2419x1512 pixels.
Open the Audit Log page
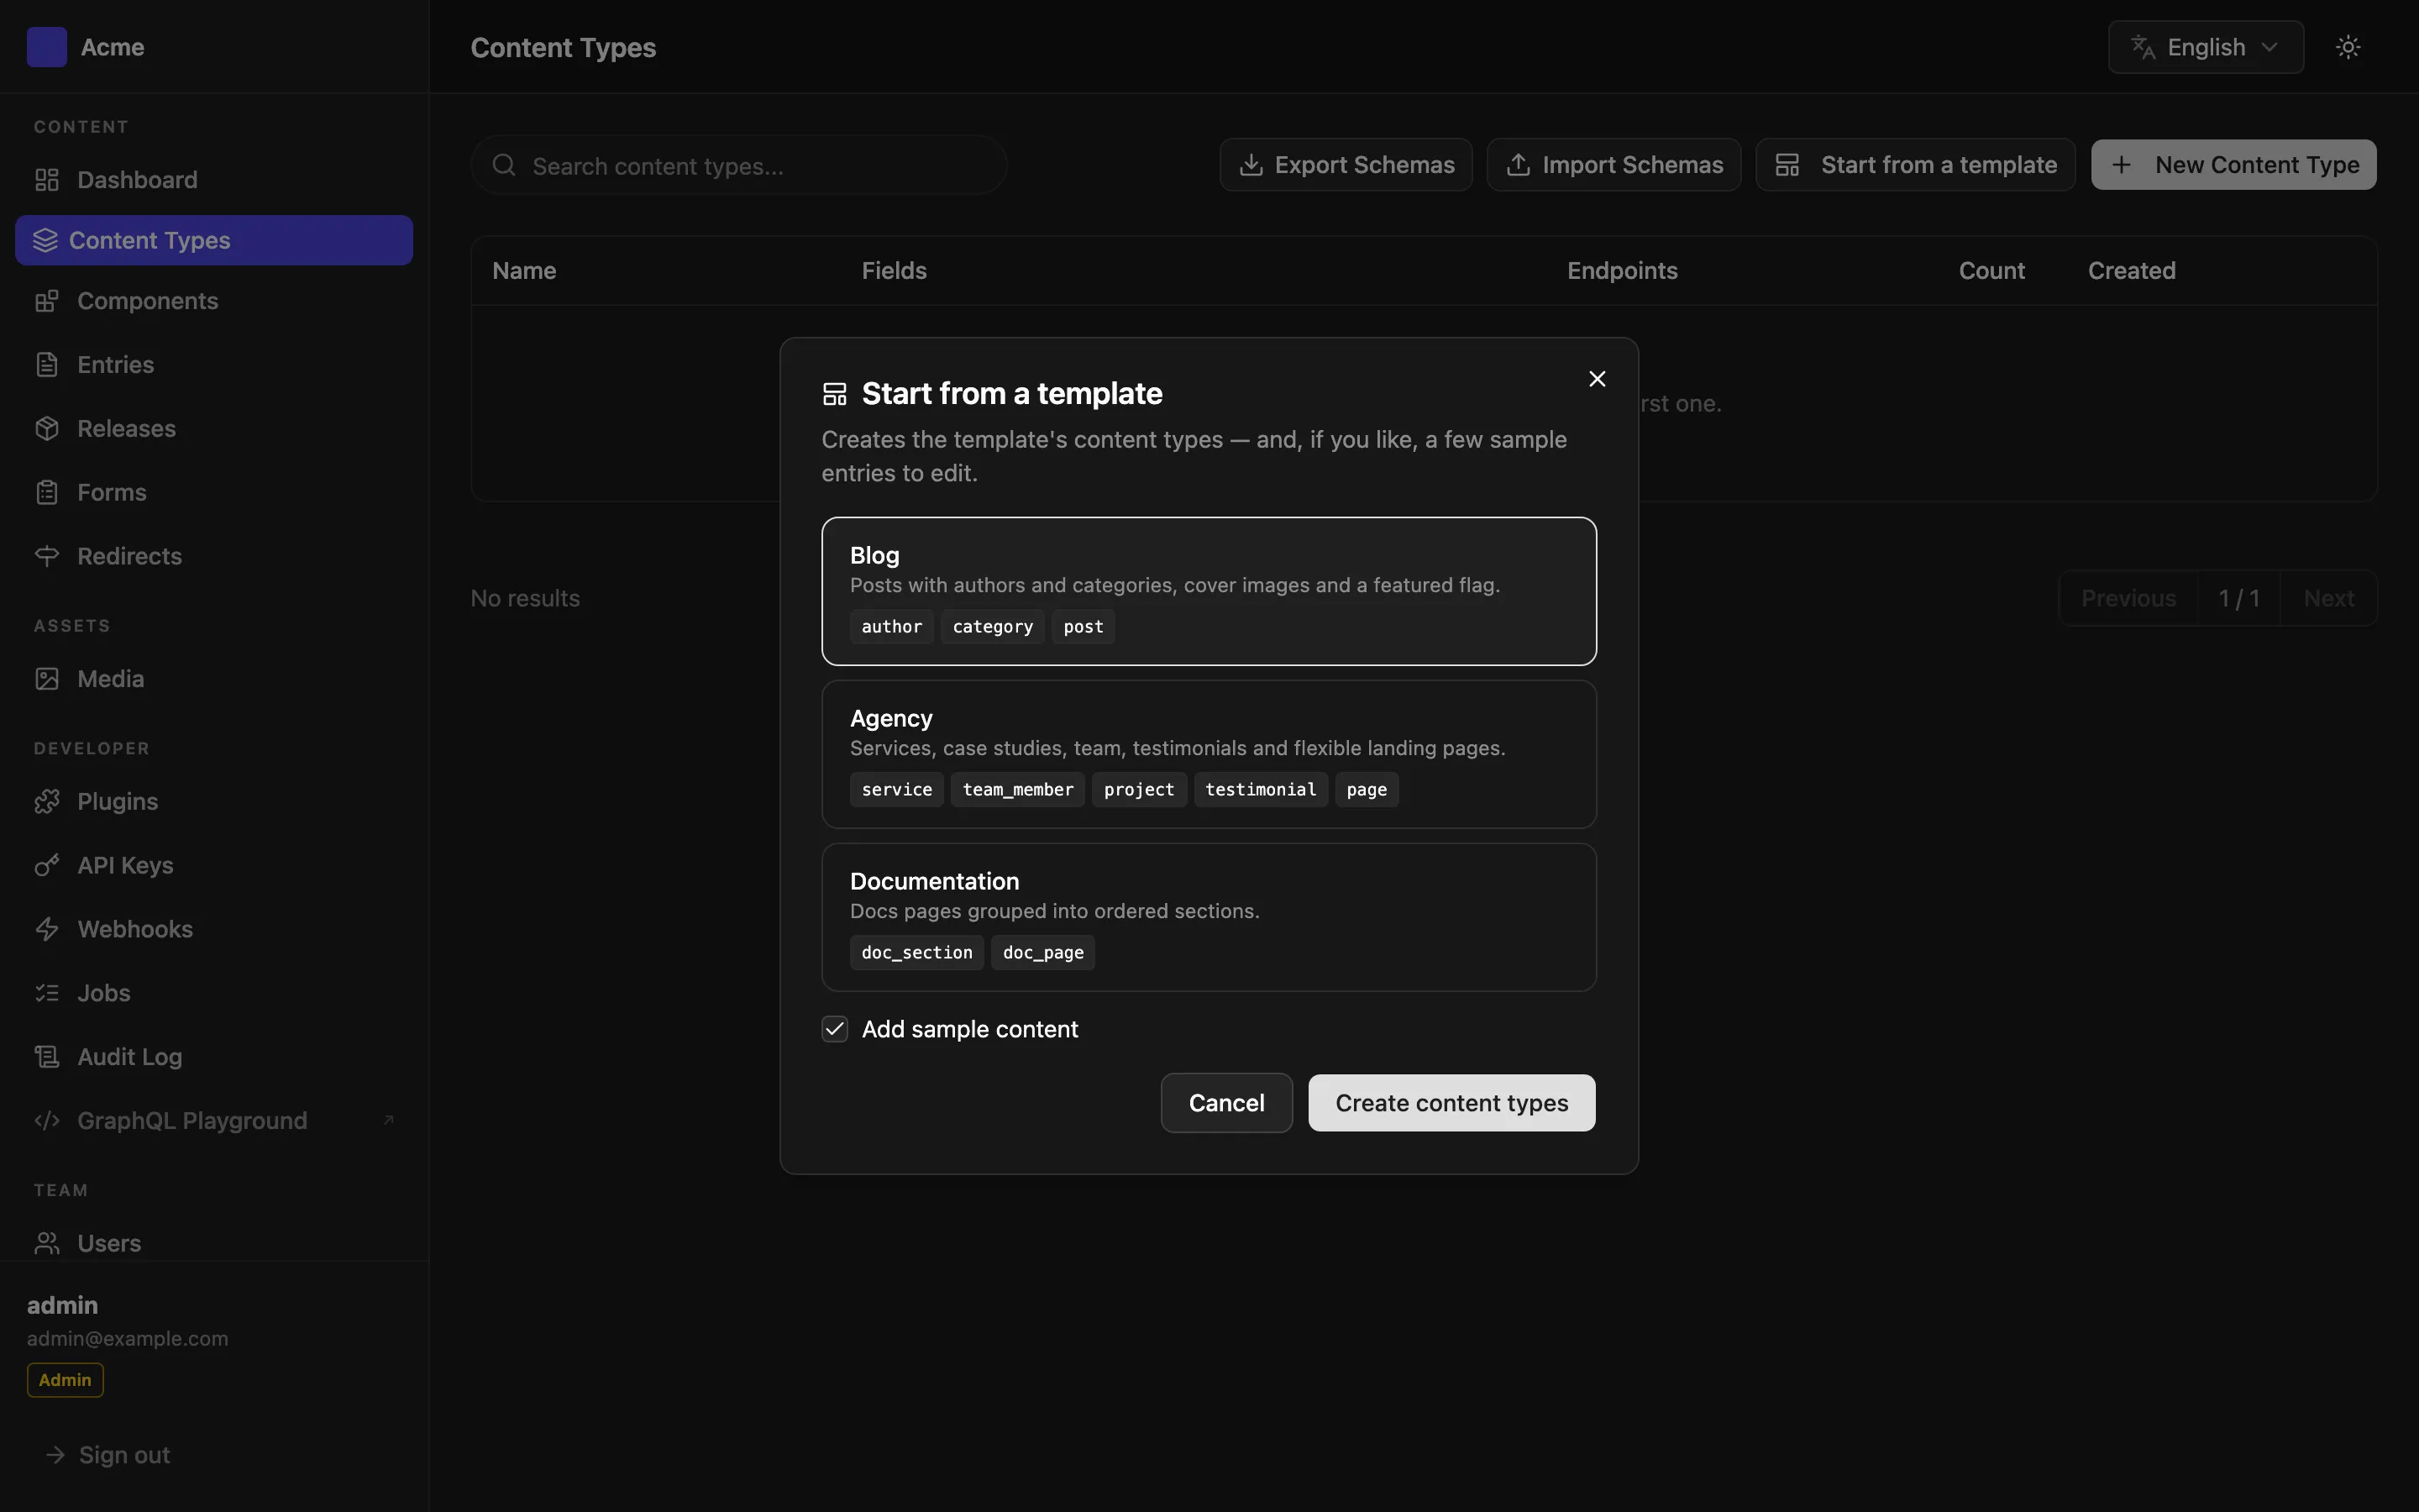[x=214, y=1057]
